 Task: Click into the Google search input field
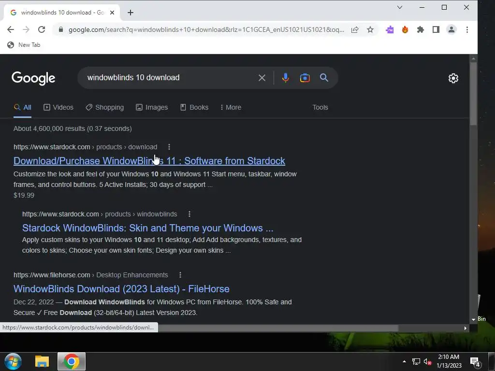coord(171,78)
